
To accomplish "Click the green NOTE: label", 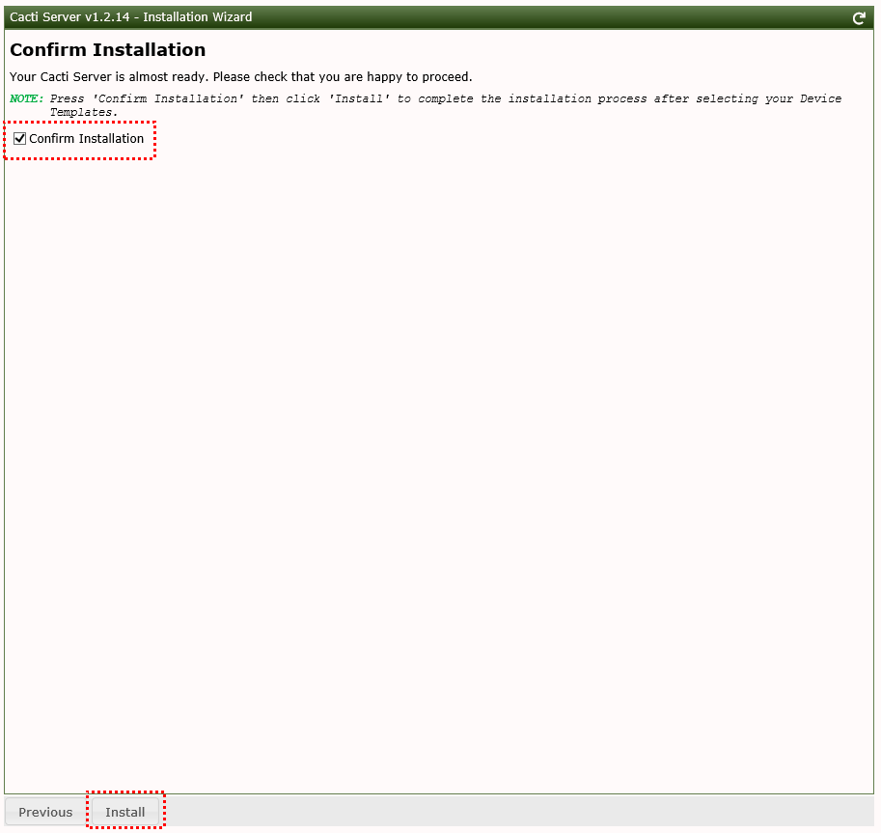I will pyautogui.click(x=26, y=98).
